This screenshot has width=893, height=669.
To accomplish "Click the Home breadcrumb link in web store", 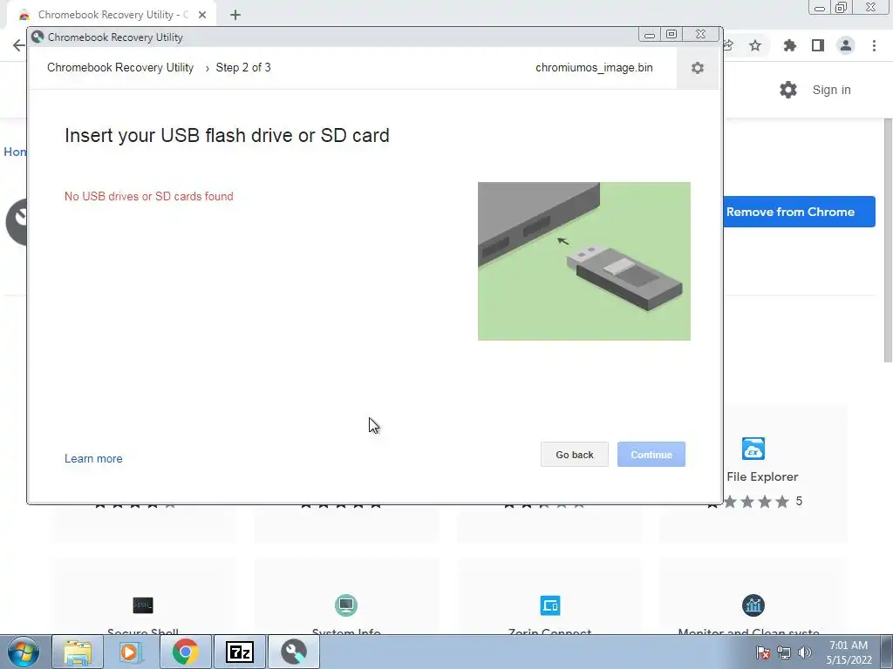I will click(14, 152).
